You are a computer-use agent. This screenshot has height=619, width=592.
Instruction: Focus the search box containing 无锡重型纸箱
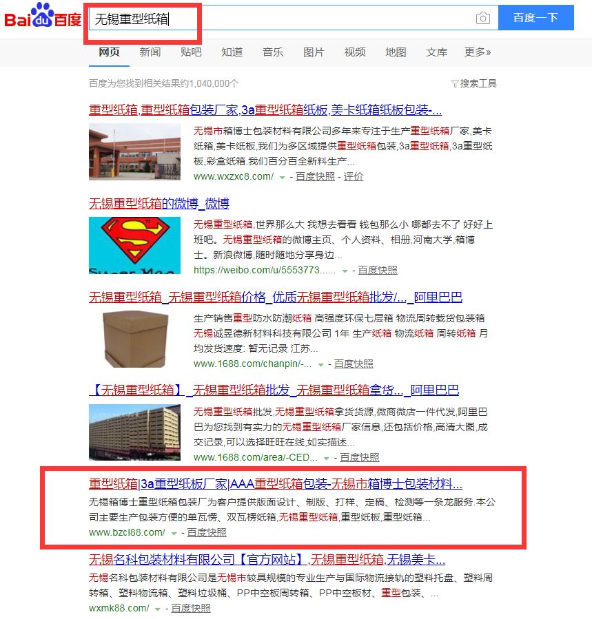click(x=293, y=18)
